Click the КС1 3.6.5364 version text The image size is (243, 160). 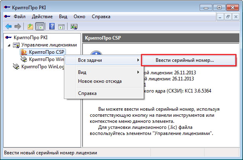[x=198, y=91]
